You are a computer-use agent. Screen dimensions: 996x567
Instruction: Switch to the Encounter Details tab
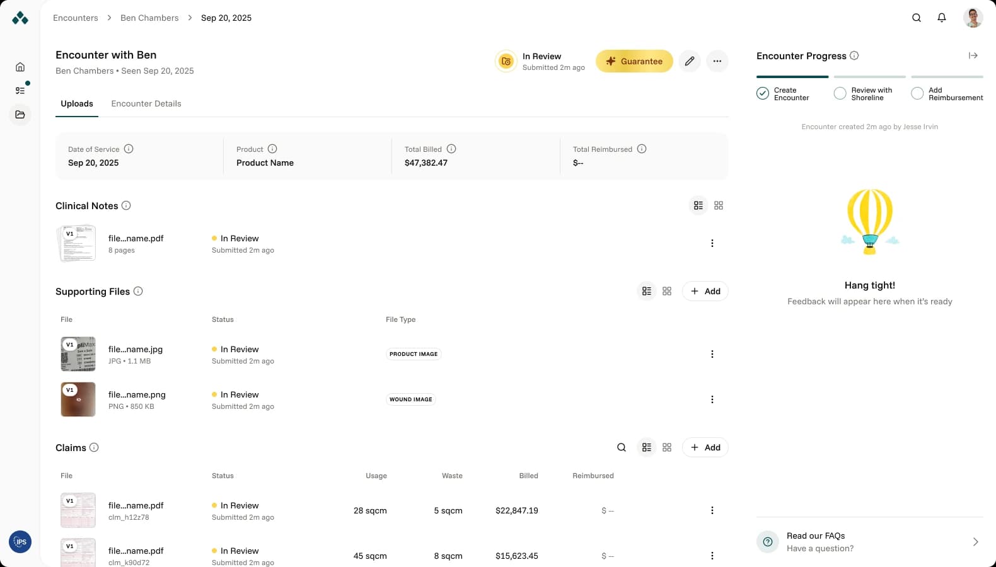pos(146,103)
